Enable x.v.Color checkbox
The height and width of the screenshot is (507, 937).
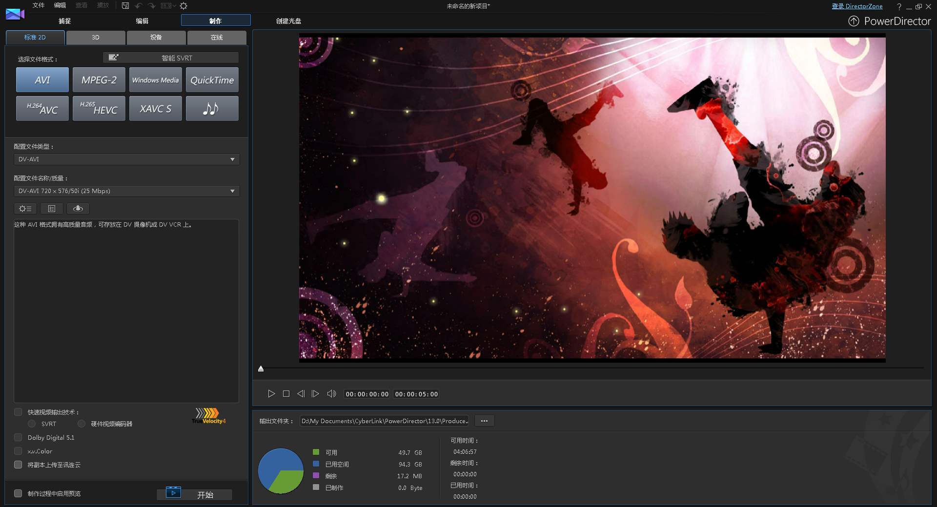pos(18,451)
